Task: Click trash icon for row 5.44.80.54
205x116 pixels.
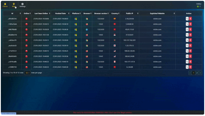Action: point(190,24)
